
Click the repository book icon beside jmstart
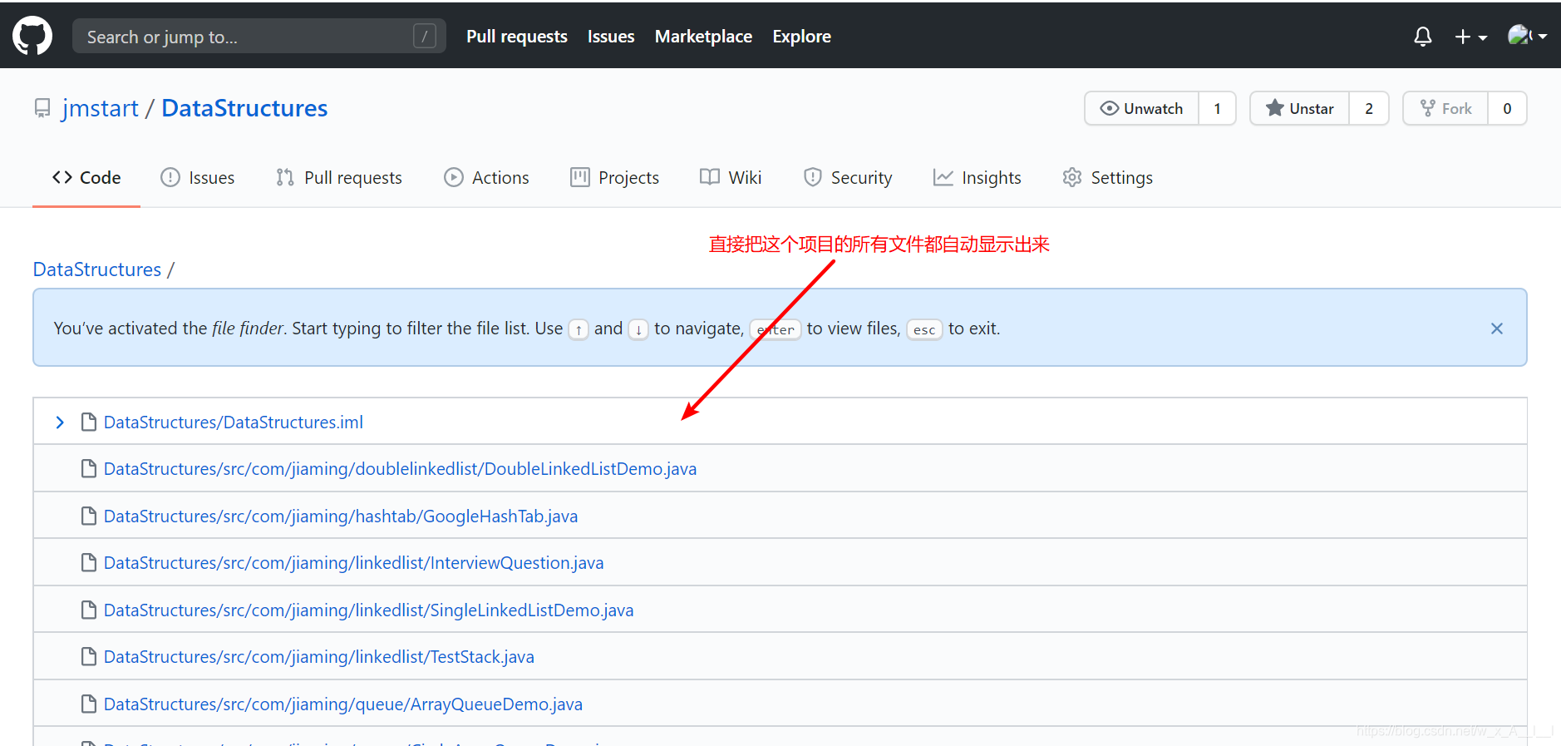[x=42, y=108]
